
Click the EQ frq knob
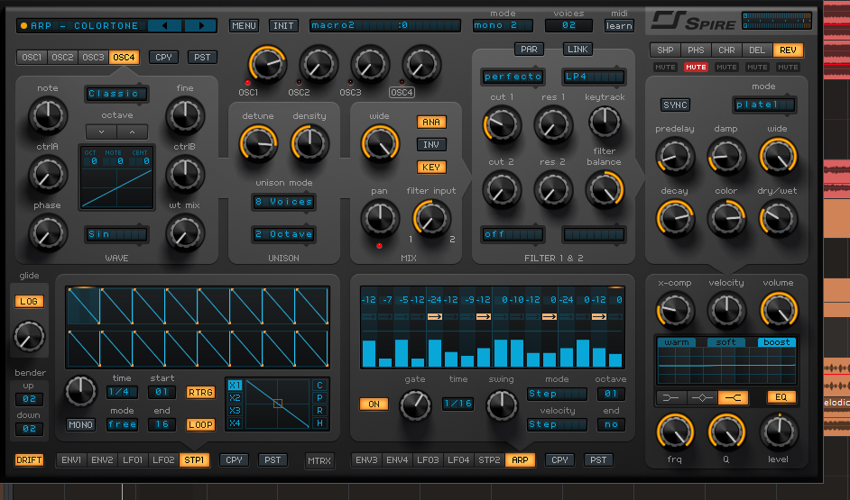pos(675,433)
